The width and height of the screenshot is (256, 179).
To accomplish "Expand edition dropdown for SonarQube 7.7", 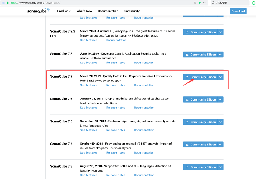I will click(220, 77).
